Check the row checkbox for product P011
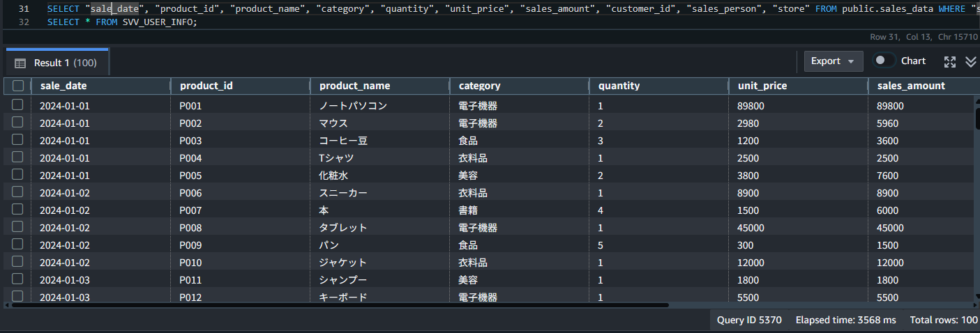The width and height of the screenshot is (980, 333). tap(17, 279)
